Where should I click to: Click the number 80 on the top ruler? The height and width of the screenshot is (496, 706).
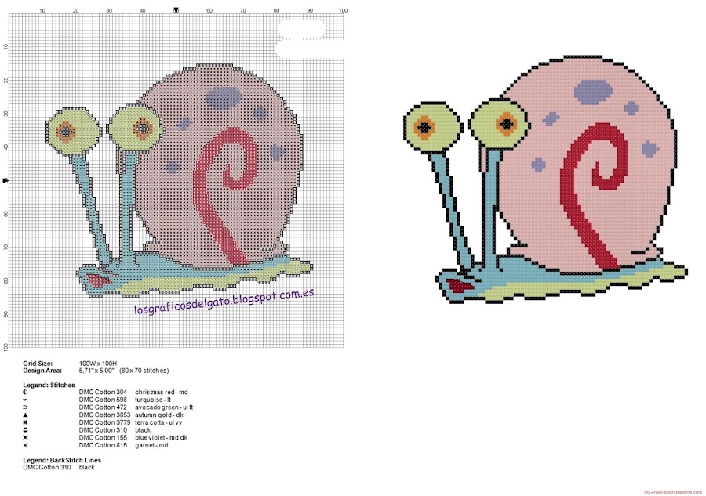(x=276, y=10)
